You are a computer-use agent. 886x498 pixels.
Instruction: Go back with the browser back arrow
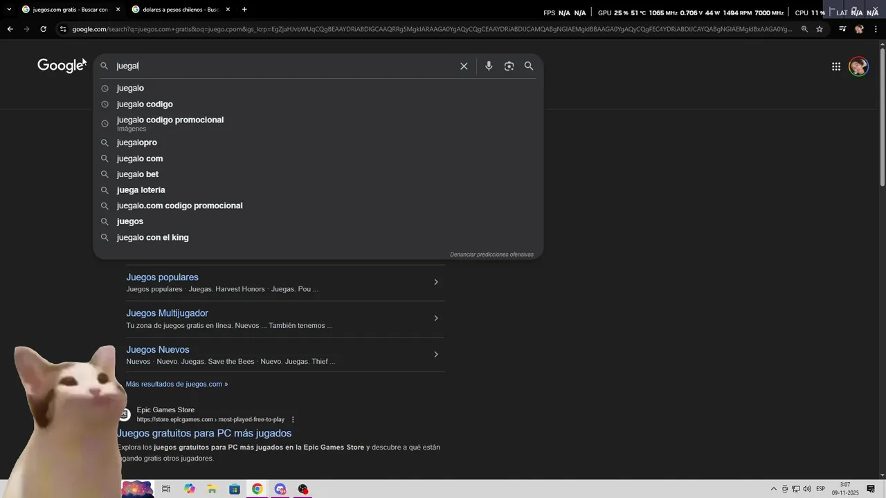point(10,29)
